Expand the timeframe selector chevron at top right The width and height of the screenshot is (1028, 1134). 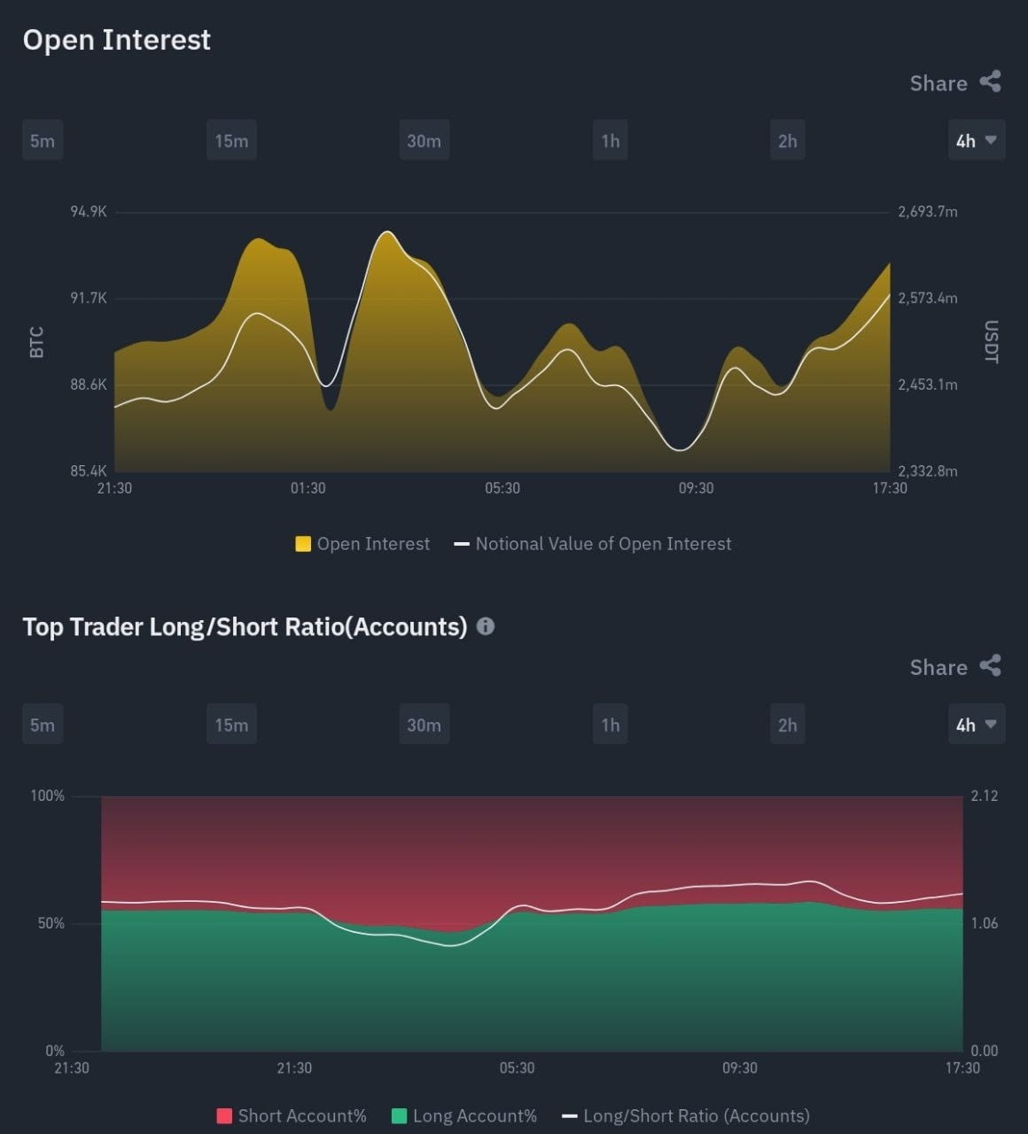(992, 140)
